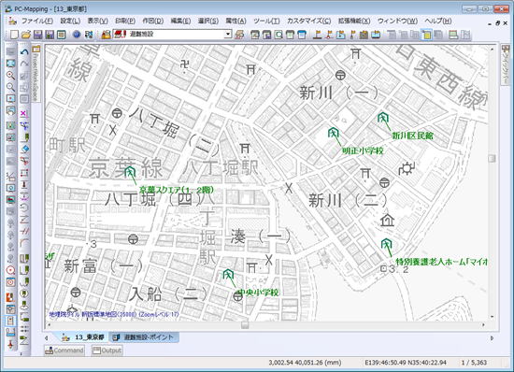This screenshot has width=514, height=372.
Task: Open the ツール(T) menu
Action: [x=266, y=21]
